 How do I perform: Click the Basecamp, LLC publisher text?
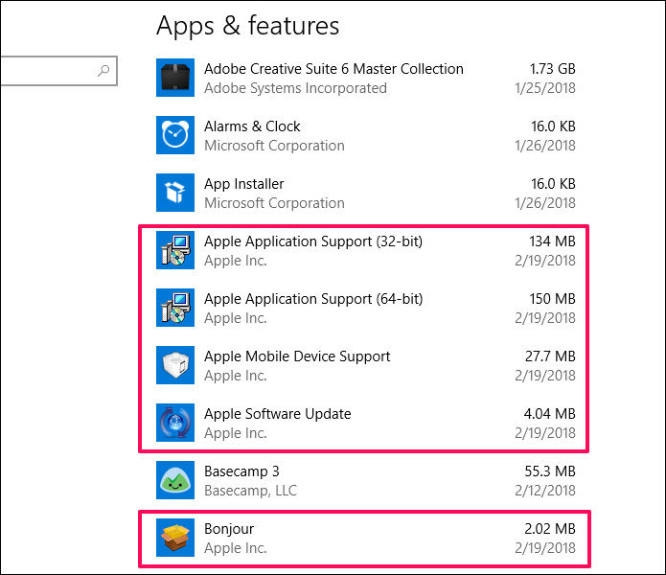click(251, 491)
